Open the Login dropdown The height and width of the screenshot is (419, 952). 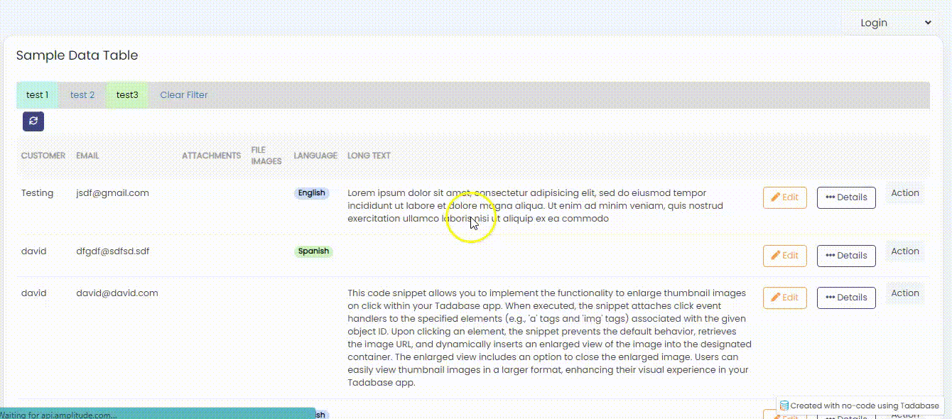(x=894, y=23)
